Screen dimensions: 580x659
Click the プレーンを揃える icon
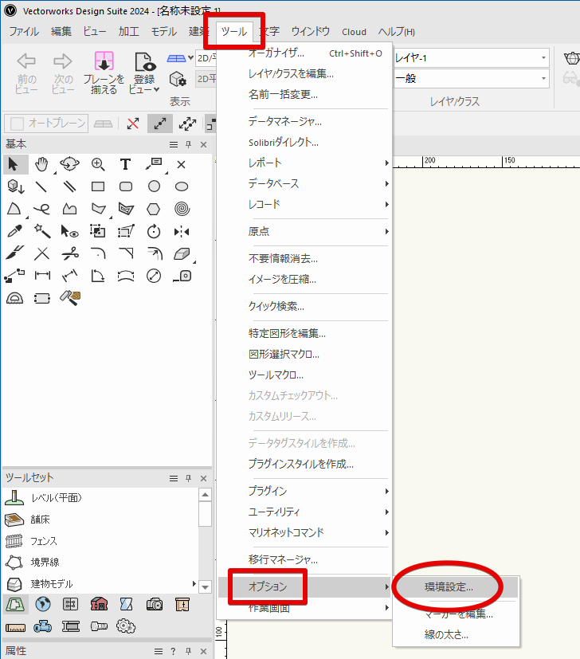pyautogui.click(x=104, y=73)
